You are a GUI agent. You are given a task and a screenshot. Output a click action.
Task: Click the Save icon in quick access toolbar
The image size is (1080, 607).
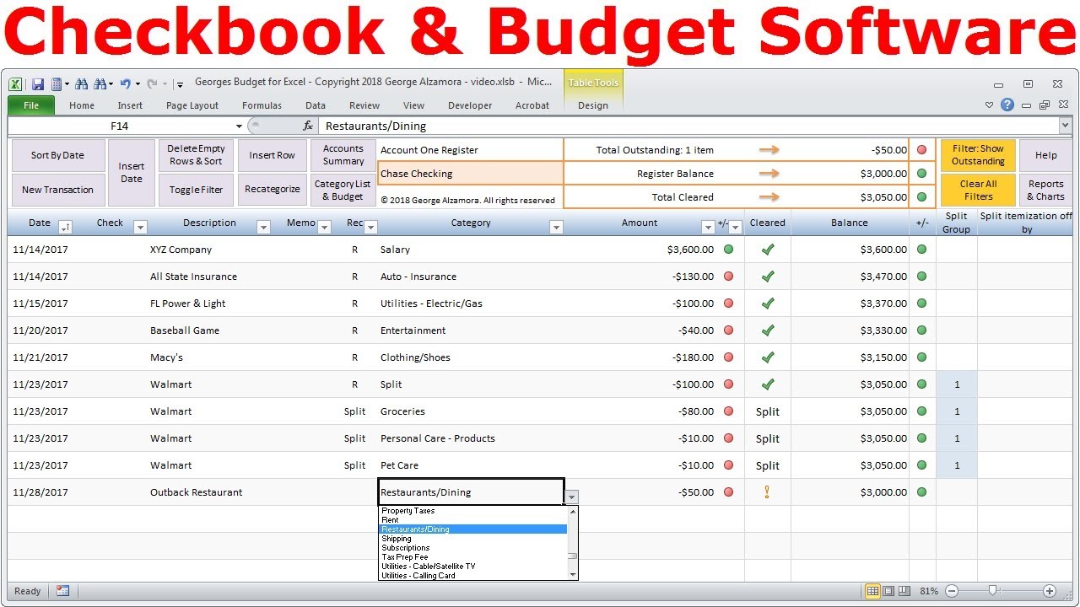coord(38,83)
